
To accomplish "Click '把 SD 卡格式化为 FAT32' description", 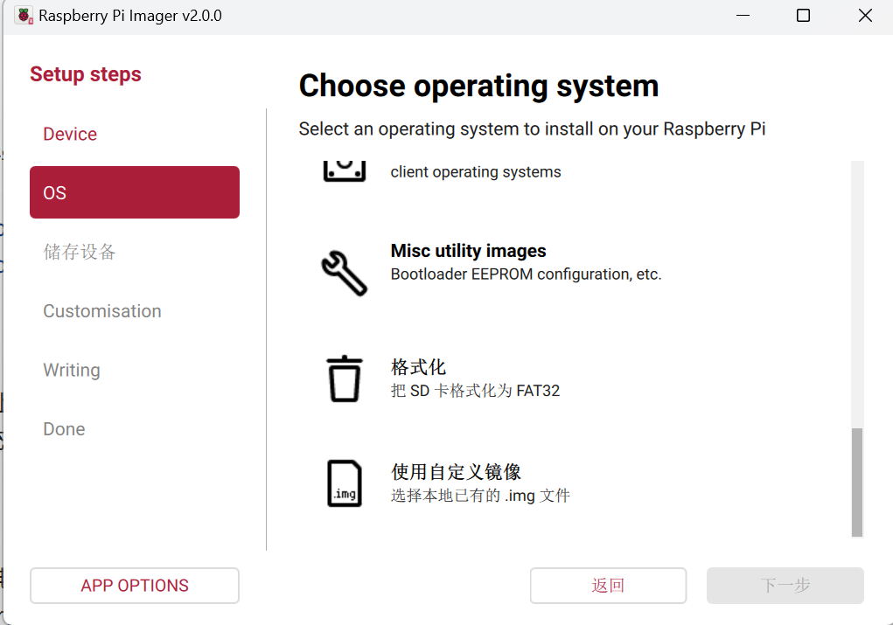I will point(475,391).
